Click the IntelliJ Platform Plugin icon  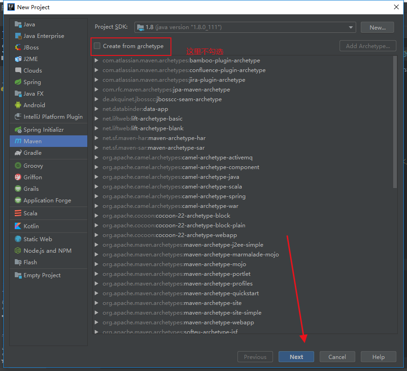18,116
